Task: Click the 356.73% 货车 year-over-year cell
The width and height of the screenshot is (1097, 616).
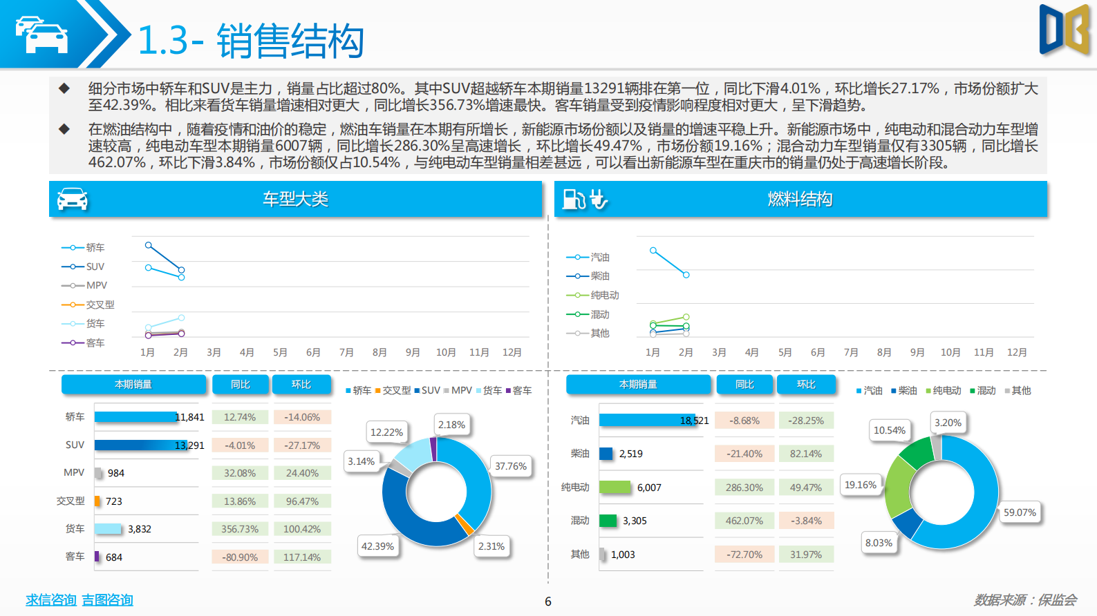Action: (240, 529)
